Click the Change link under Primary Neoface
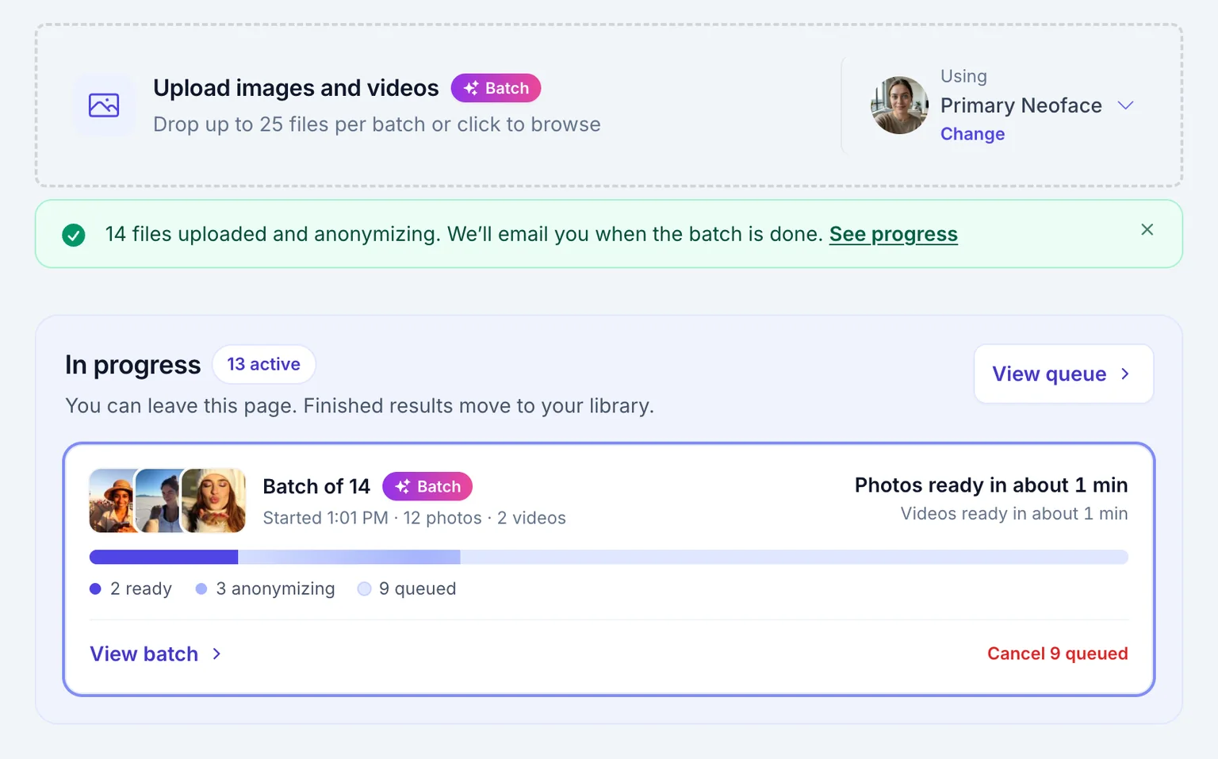 (972, 134)
